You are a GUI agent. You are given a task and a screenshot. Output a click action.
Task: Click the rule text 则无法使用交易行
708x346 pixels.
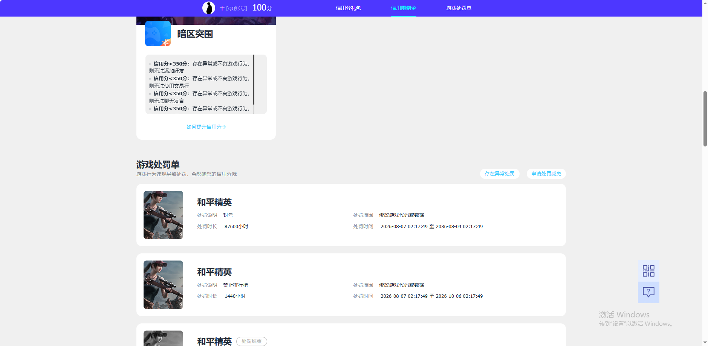coord(169,86)
